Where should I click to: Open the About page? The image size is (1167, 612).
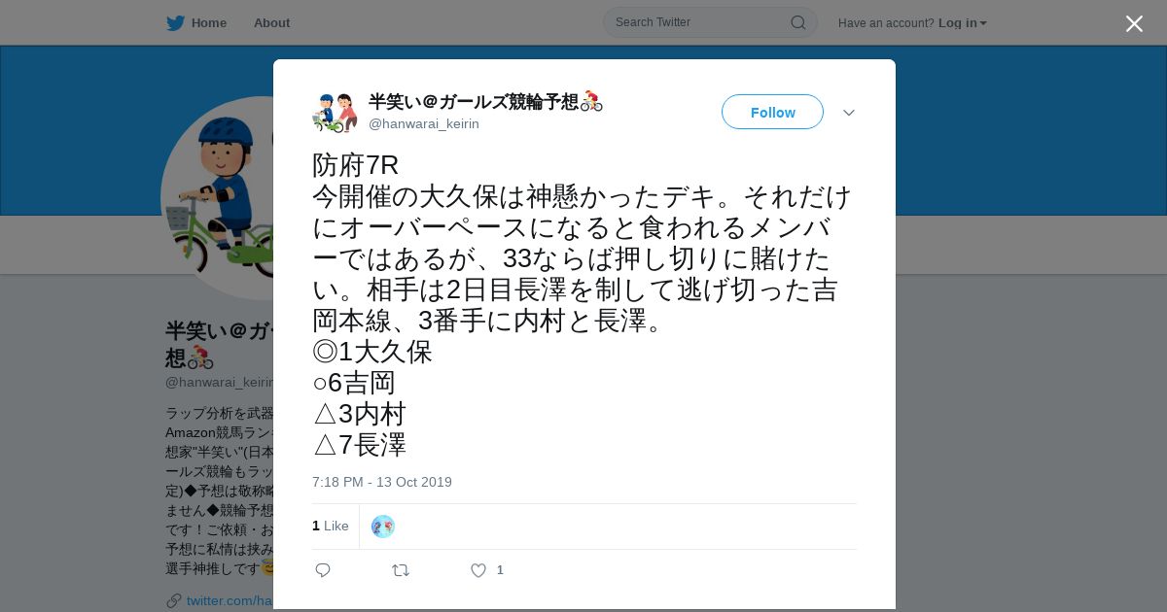click(271, 22)
